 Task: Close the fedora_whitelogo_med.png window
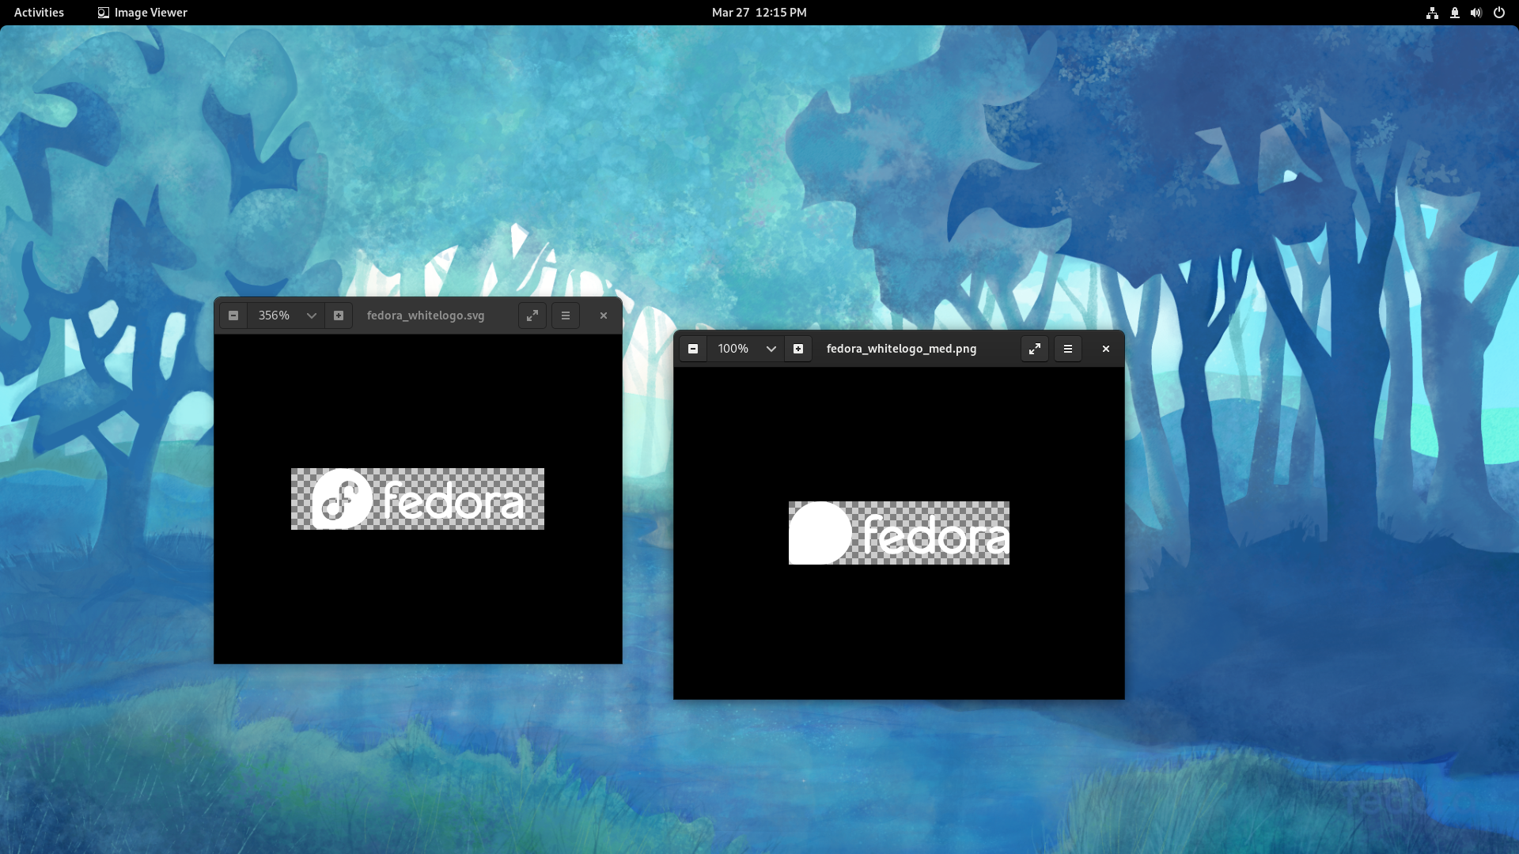tap(1106, 349)
